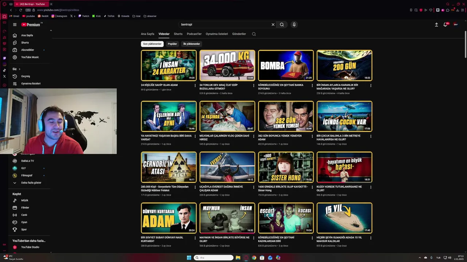Open the 15 YIL island video thumbnail
This screenshot has height=262, width=467.
[x=344, y=218]
